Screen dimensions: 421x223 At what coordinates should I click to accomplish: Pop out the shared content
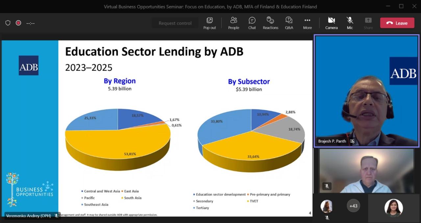point(210,23)
